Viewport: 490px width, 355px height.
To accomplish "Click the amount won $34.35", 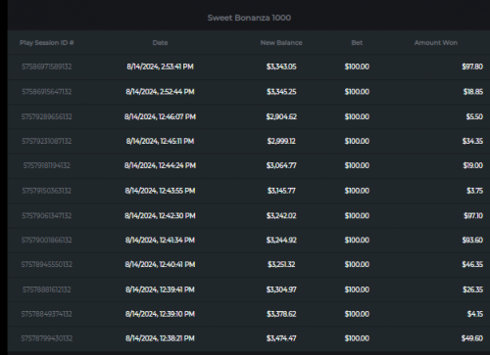I will pyautogui.click(x=472, y=141).
